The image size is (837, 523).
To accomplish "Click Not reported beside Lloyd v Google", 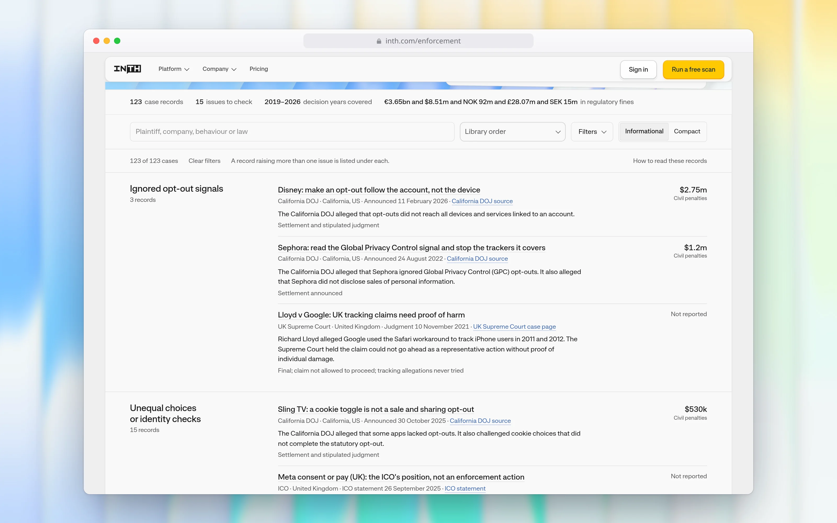I will coord(689,314).
